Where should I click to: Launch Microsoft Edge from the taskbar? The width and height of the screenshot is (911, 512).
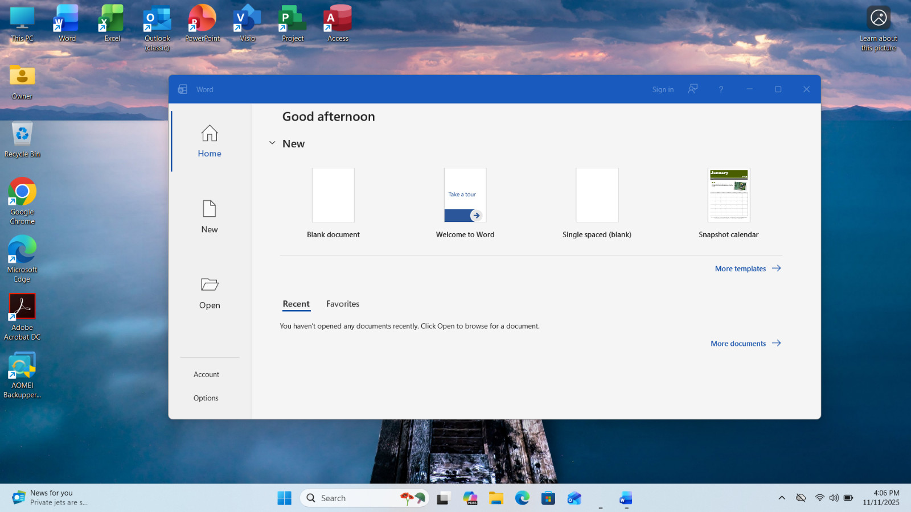point(522,498)
